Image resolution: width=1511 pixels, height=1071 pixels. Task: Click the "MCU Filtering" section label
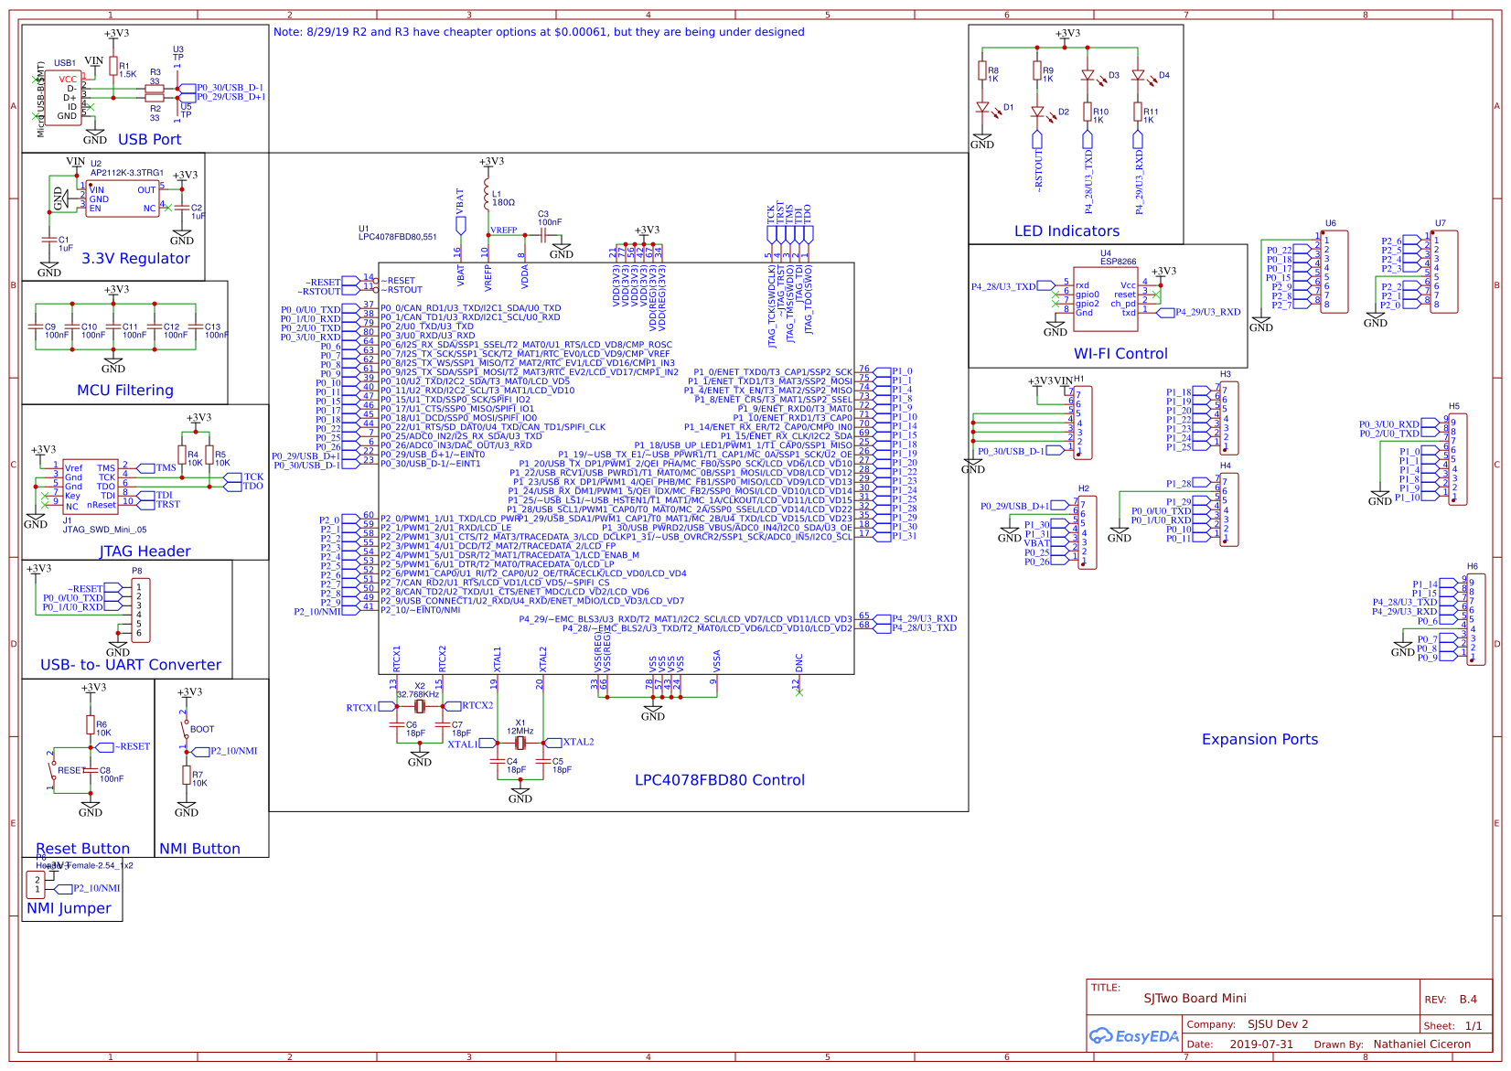125,390
